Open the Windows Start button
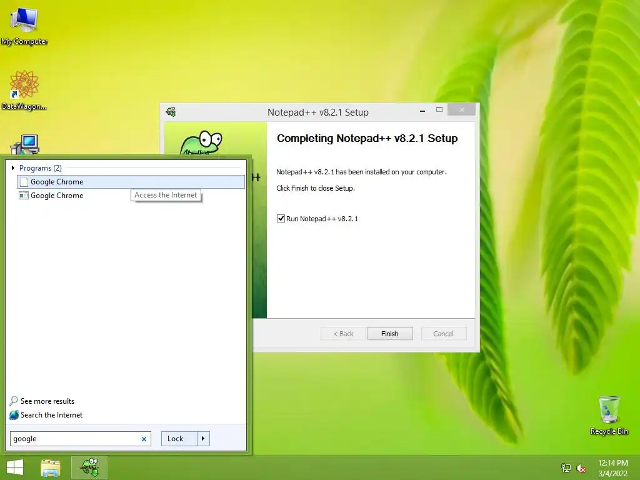The width and height of the screenshot is (640, 480). (x=15, y=467)
